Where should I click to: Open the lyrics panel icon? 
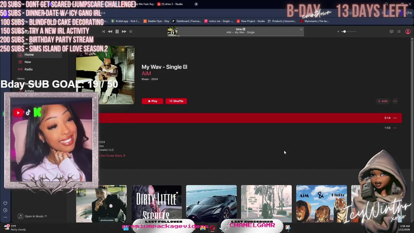(x=391, y=31)
